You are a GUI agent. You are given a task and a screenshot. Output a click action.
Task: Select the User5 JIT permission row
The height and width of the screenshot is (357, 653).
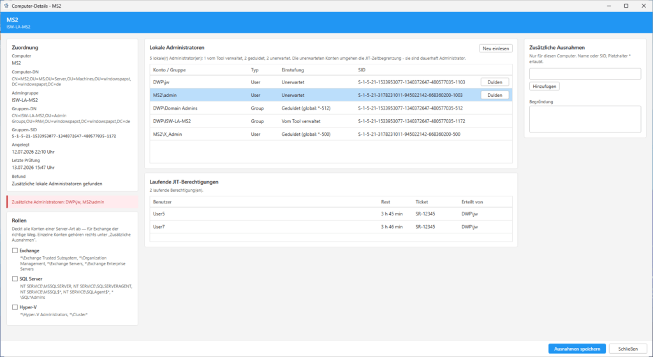[331, 214]
